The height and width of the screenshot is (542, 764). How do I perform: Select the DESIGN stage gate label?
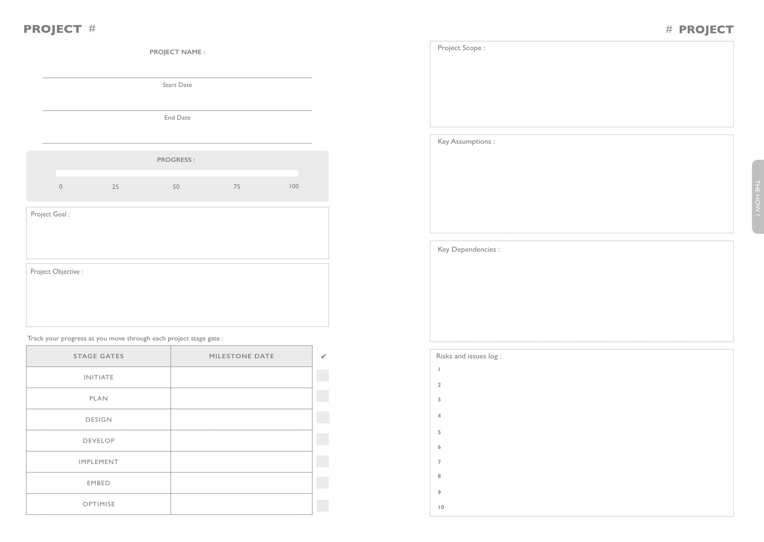point(99,420)
